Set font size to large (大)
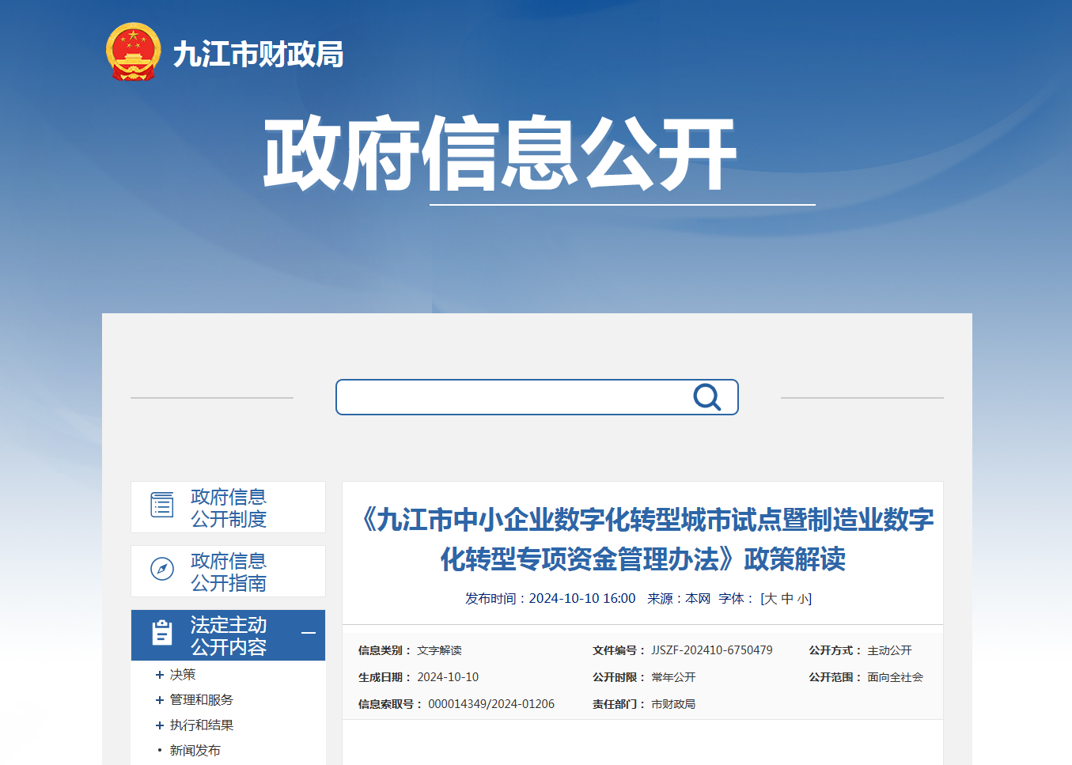This screenshot has height=765, width=1072. tap(770, 599)
